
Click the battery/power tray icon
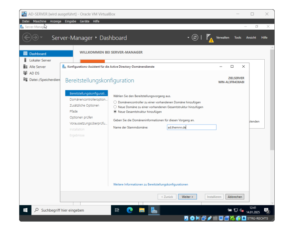(230, 210)
